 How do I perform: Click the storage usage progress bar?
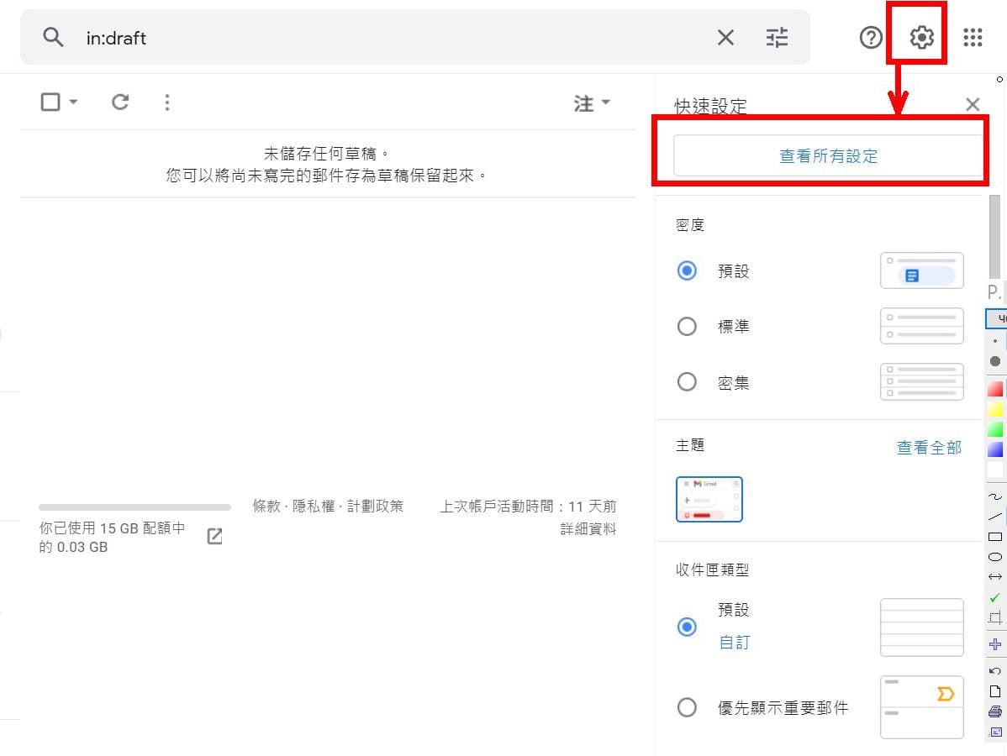pos(134,507)
